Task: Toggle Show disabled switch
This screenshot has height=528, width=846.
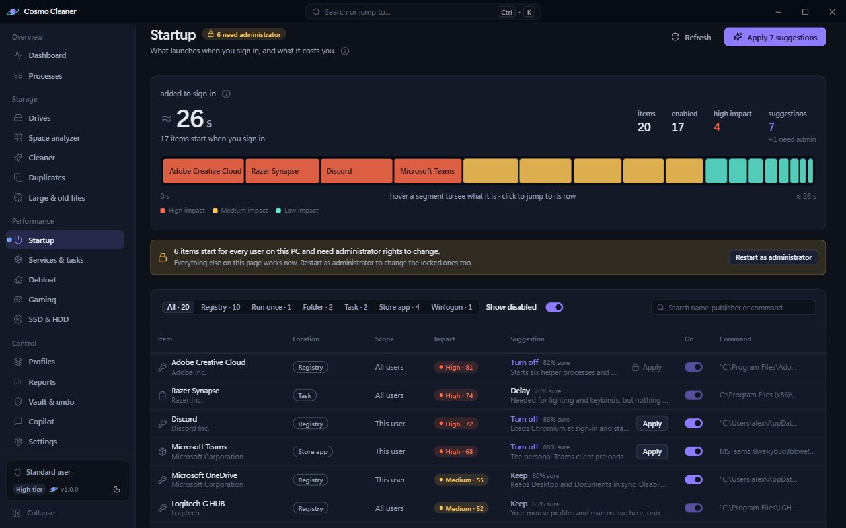Action: [555, 307]
